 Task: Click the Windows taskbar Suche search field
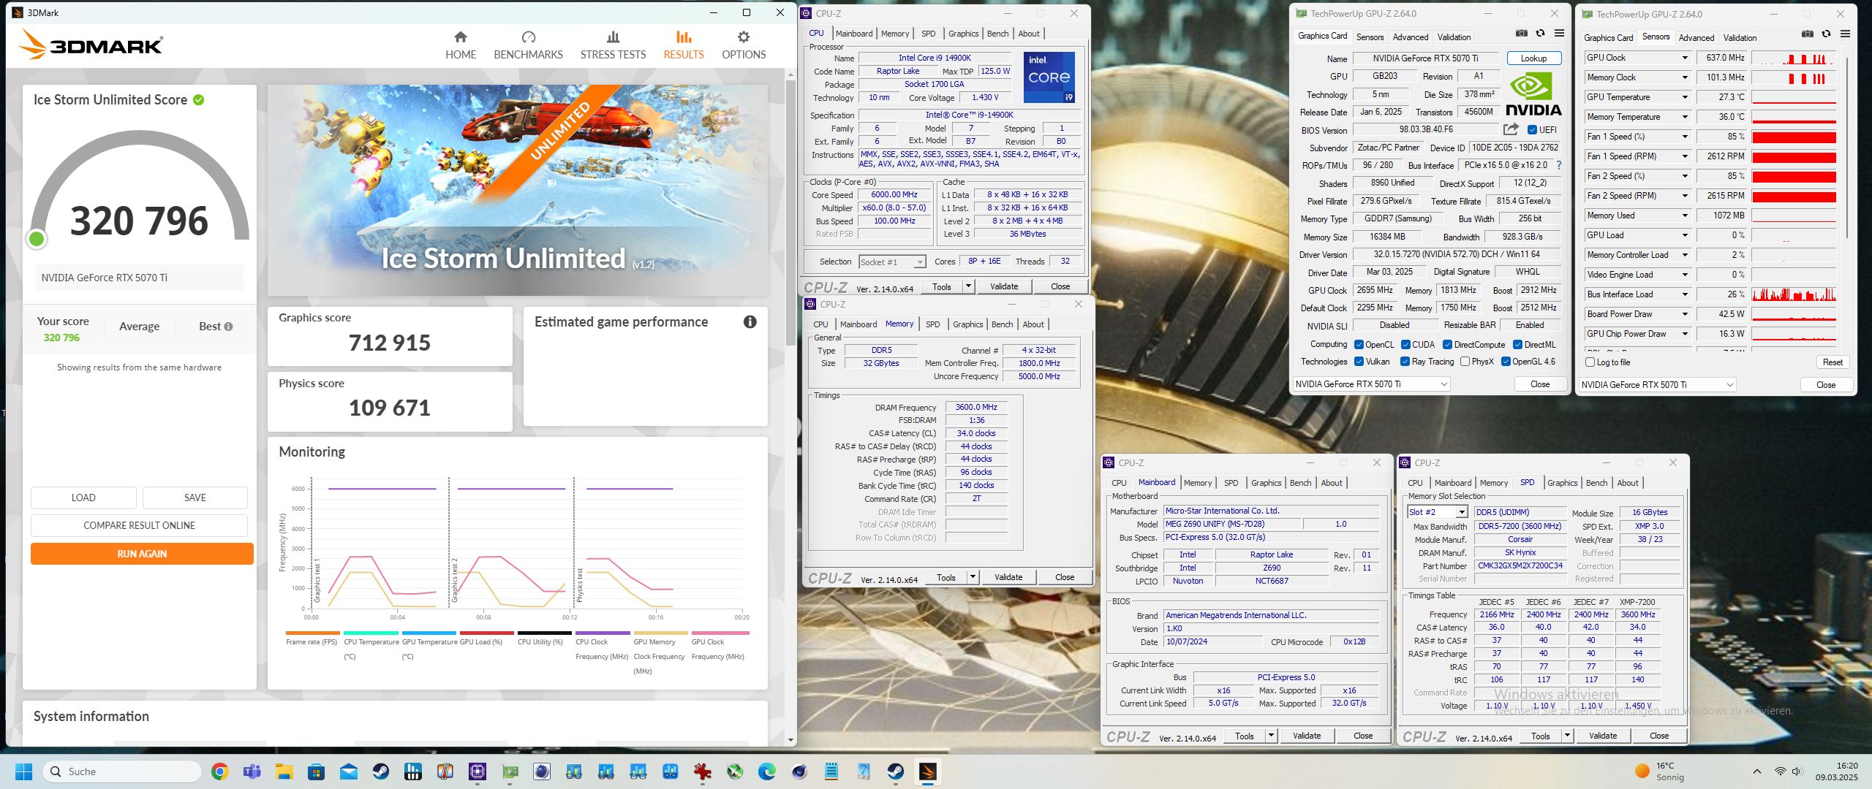click(122, 771)
